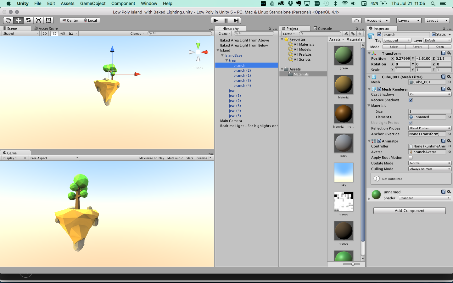The image size is (453, 283).
Task: Open scene effects image icon
Action: [71, 33]
